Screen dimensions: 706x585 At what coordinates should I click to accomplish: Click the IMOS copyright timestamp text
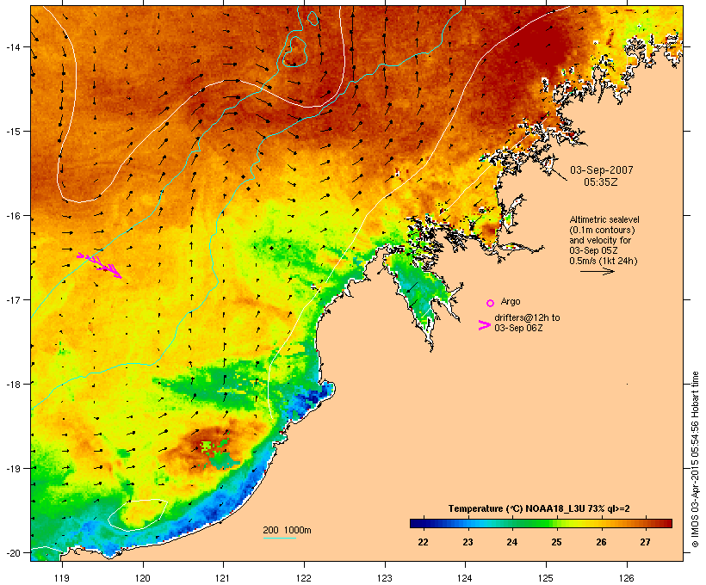695,459
